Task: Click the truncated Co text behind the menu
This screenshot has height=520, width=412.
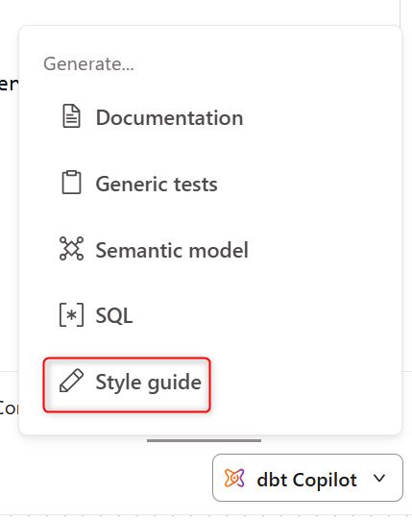Action: coord(9,408)
